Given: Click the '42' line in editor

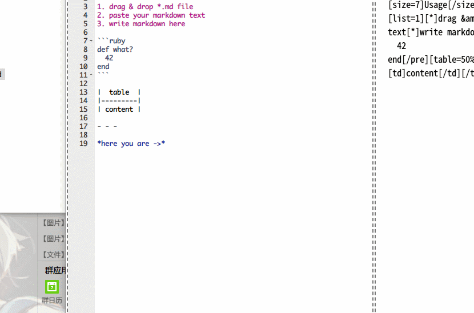Looking at the screenshot, I should point(109,58).
